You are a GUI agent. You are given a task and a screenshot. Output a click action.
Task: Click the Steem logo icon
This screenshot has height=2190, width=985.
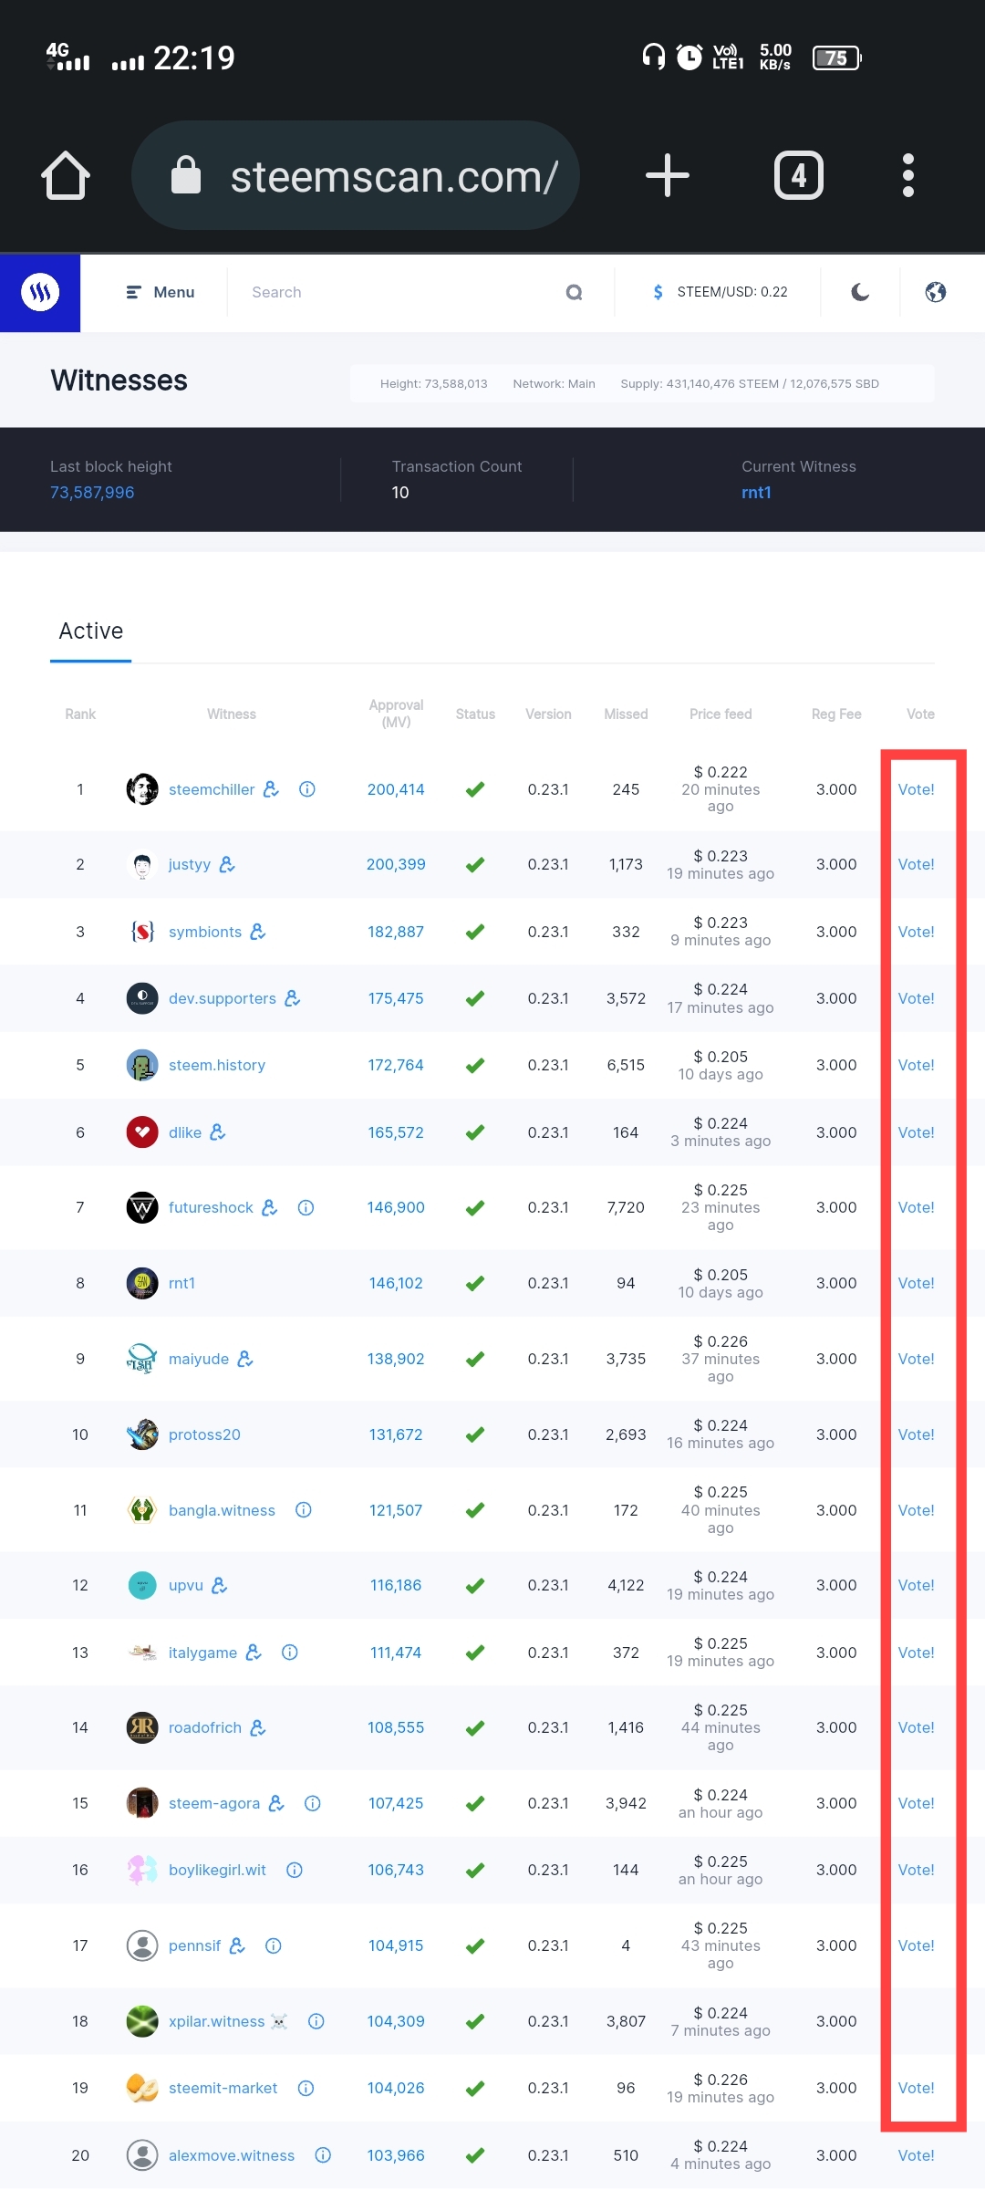[40, 292]
